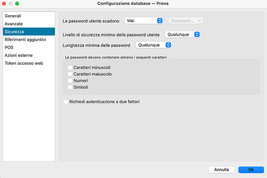This screenshot has width=267, height=178.
Task: Close the window with red button
Action: coord(4,4)
